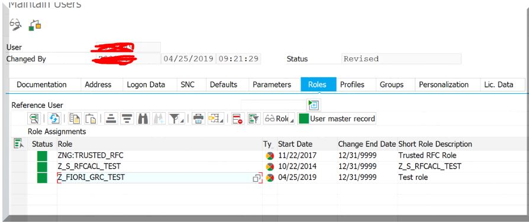
Task: Open the Parameters tab
Action: (272, 85)
